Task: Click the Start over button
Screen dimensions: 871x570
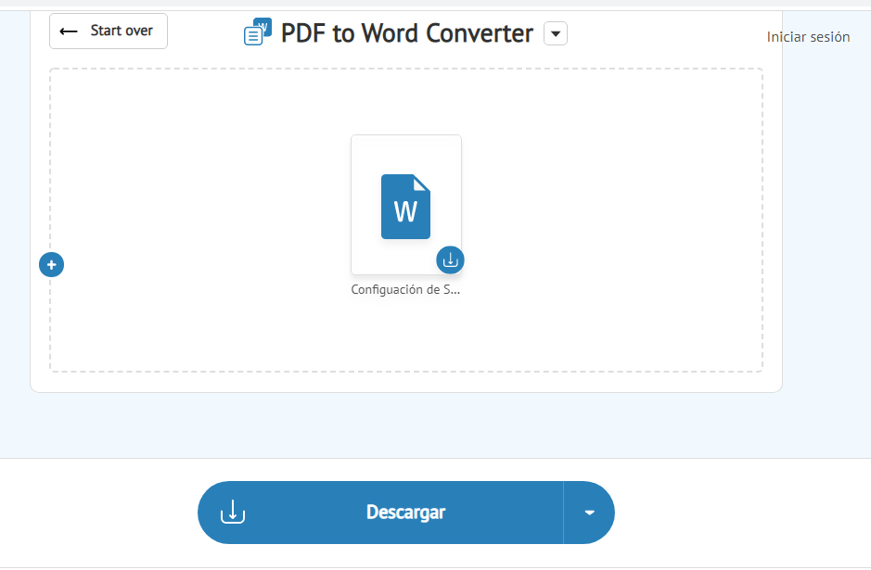Action: (109, 32)
